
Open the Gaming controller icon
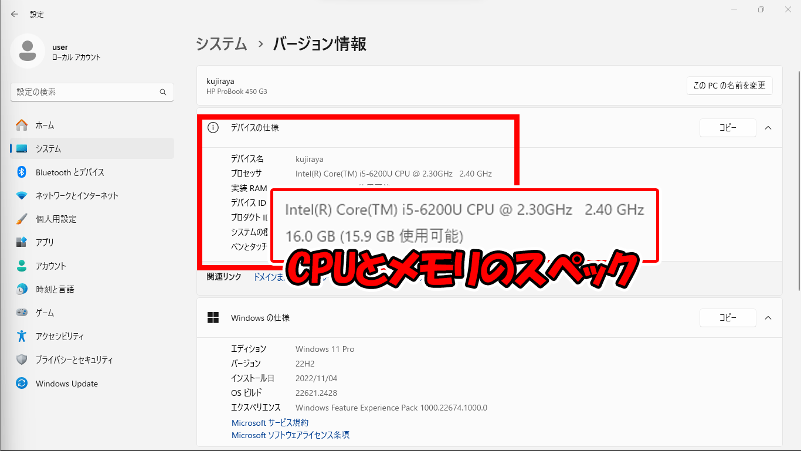point(22,313)
